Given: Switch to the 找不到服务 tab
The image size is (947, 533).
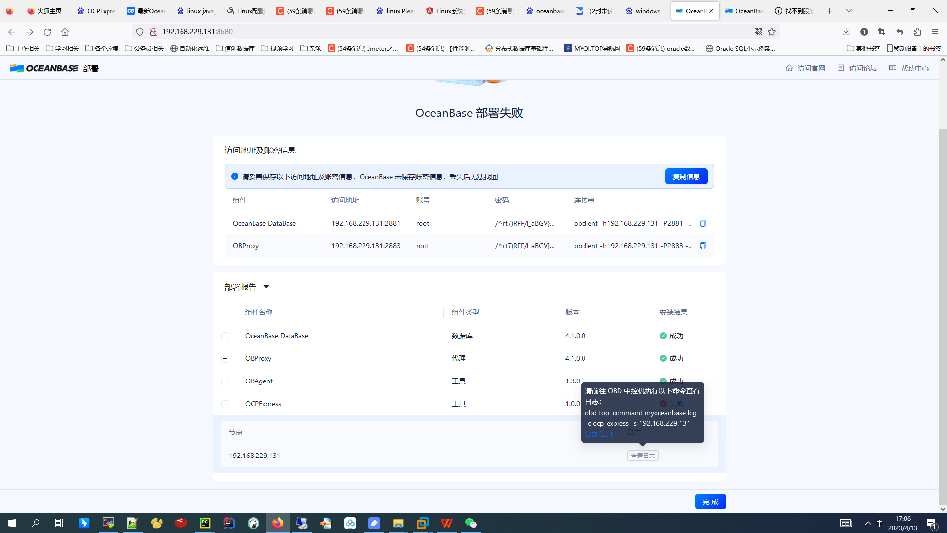Looking at the screenshot, I should [794, 11].
